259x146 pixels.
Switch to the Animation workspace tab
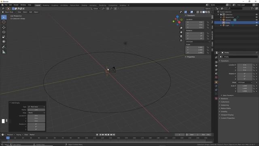93,5
